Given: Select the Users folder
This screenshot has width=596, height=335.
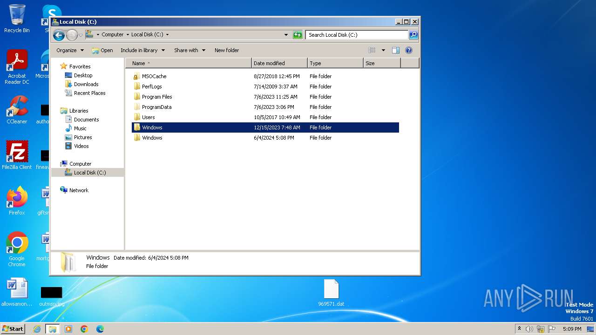Looking at the screenshot, I should 265,117.
